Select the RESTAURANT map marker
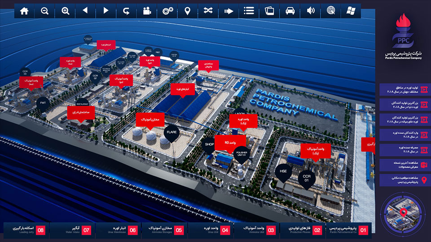431x242 pixels. click(x=82, y=103)
